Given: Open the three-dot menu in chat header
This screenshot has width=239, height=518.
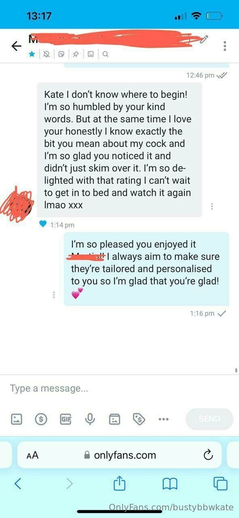Looking at the screenshot, I should 225,46.
